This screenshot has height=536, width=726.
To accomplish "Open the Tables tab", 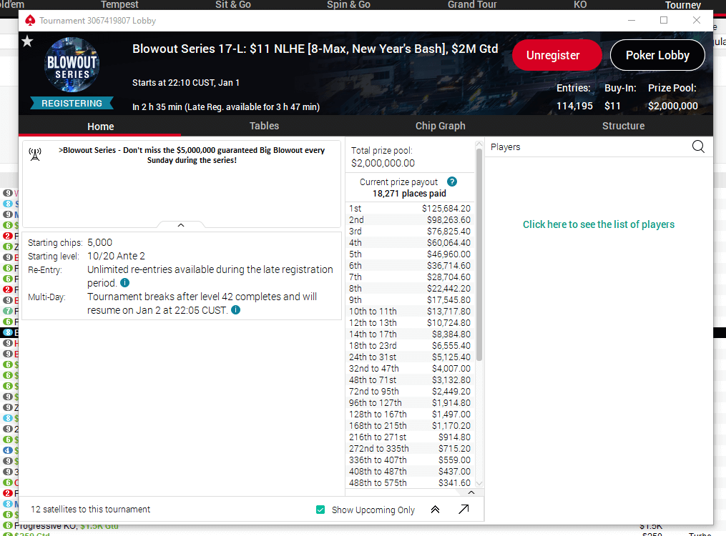I will click(265, 126).
